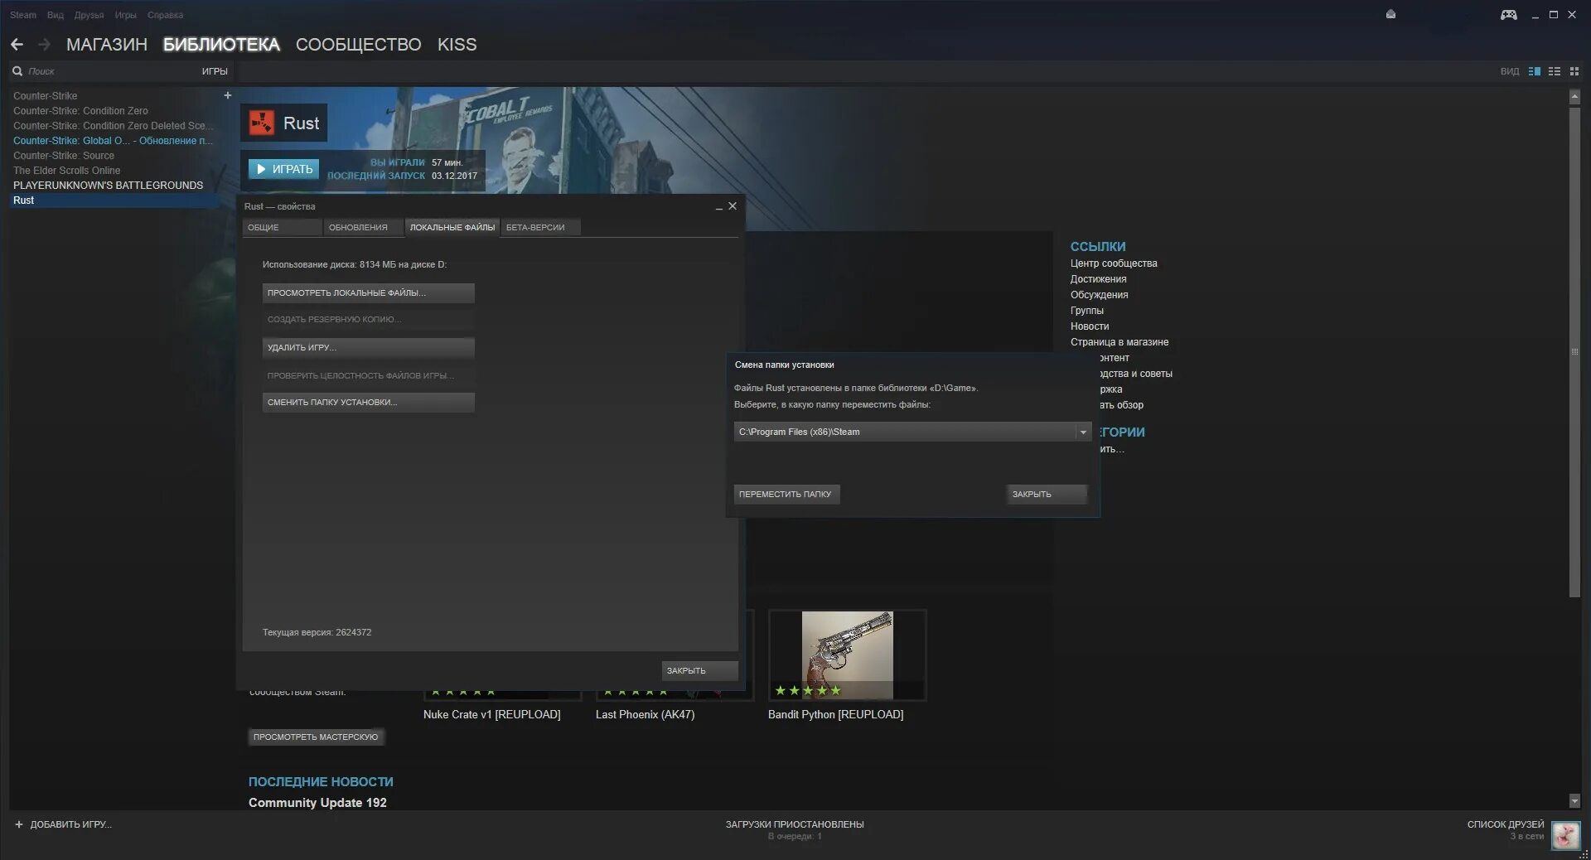This screenshot has height=860, width=1591.
Task: Open the KISS profile section
Action: tap(457, 45)
